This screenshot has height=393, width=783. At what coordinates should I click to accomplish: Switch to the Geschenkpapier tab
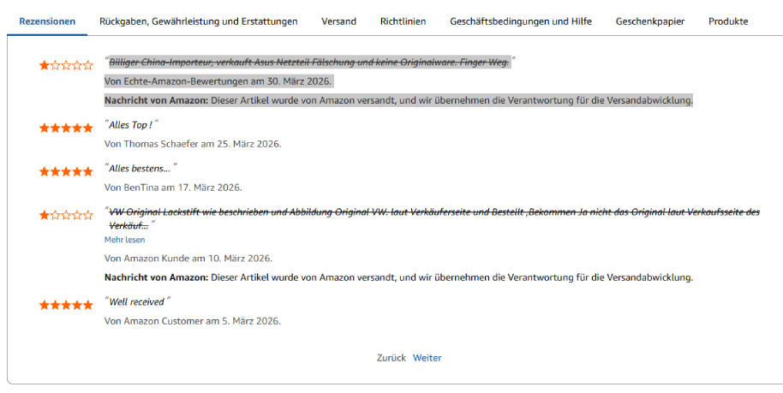pos(649,21)
